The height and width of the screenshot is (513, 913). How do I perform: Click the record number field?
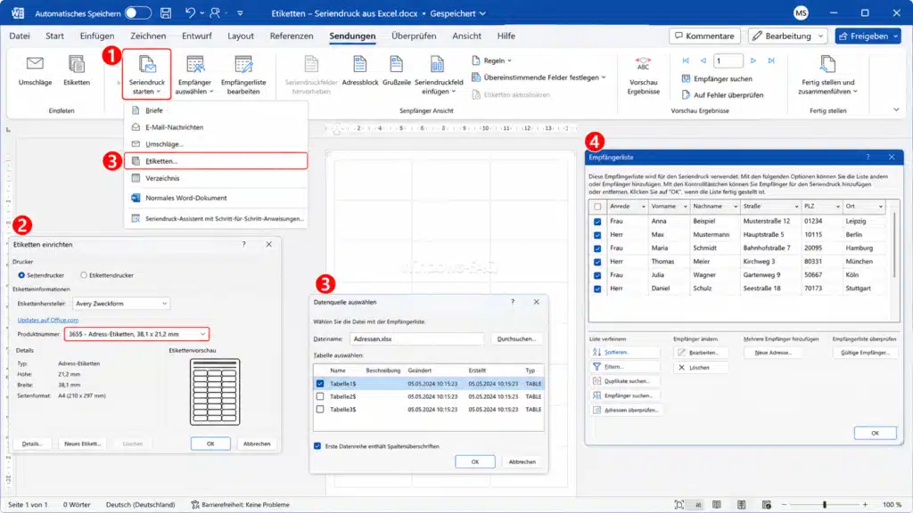[728, 61]
